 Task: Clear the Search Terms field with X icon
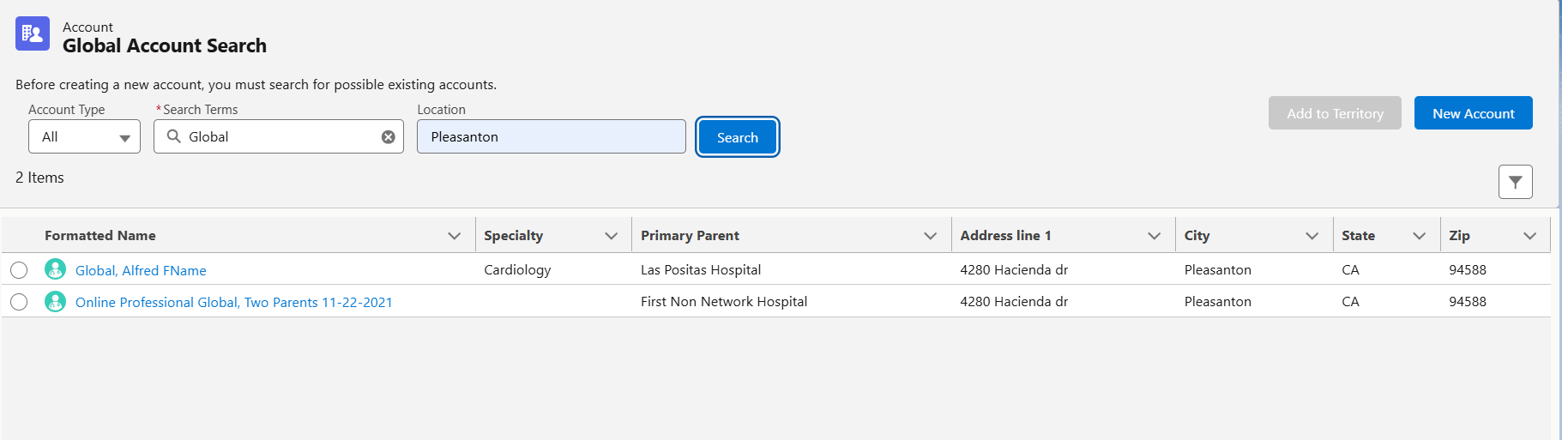click(x=388, y=137)
